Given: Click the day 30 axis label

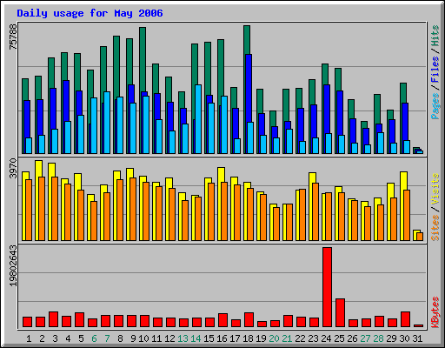Looking at the screenshot, I should tap(404, 338).
